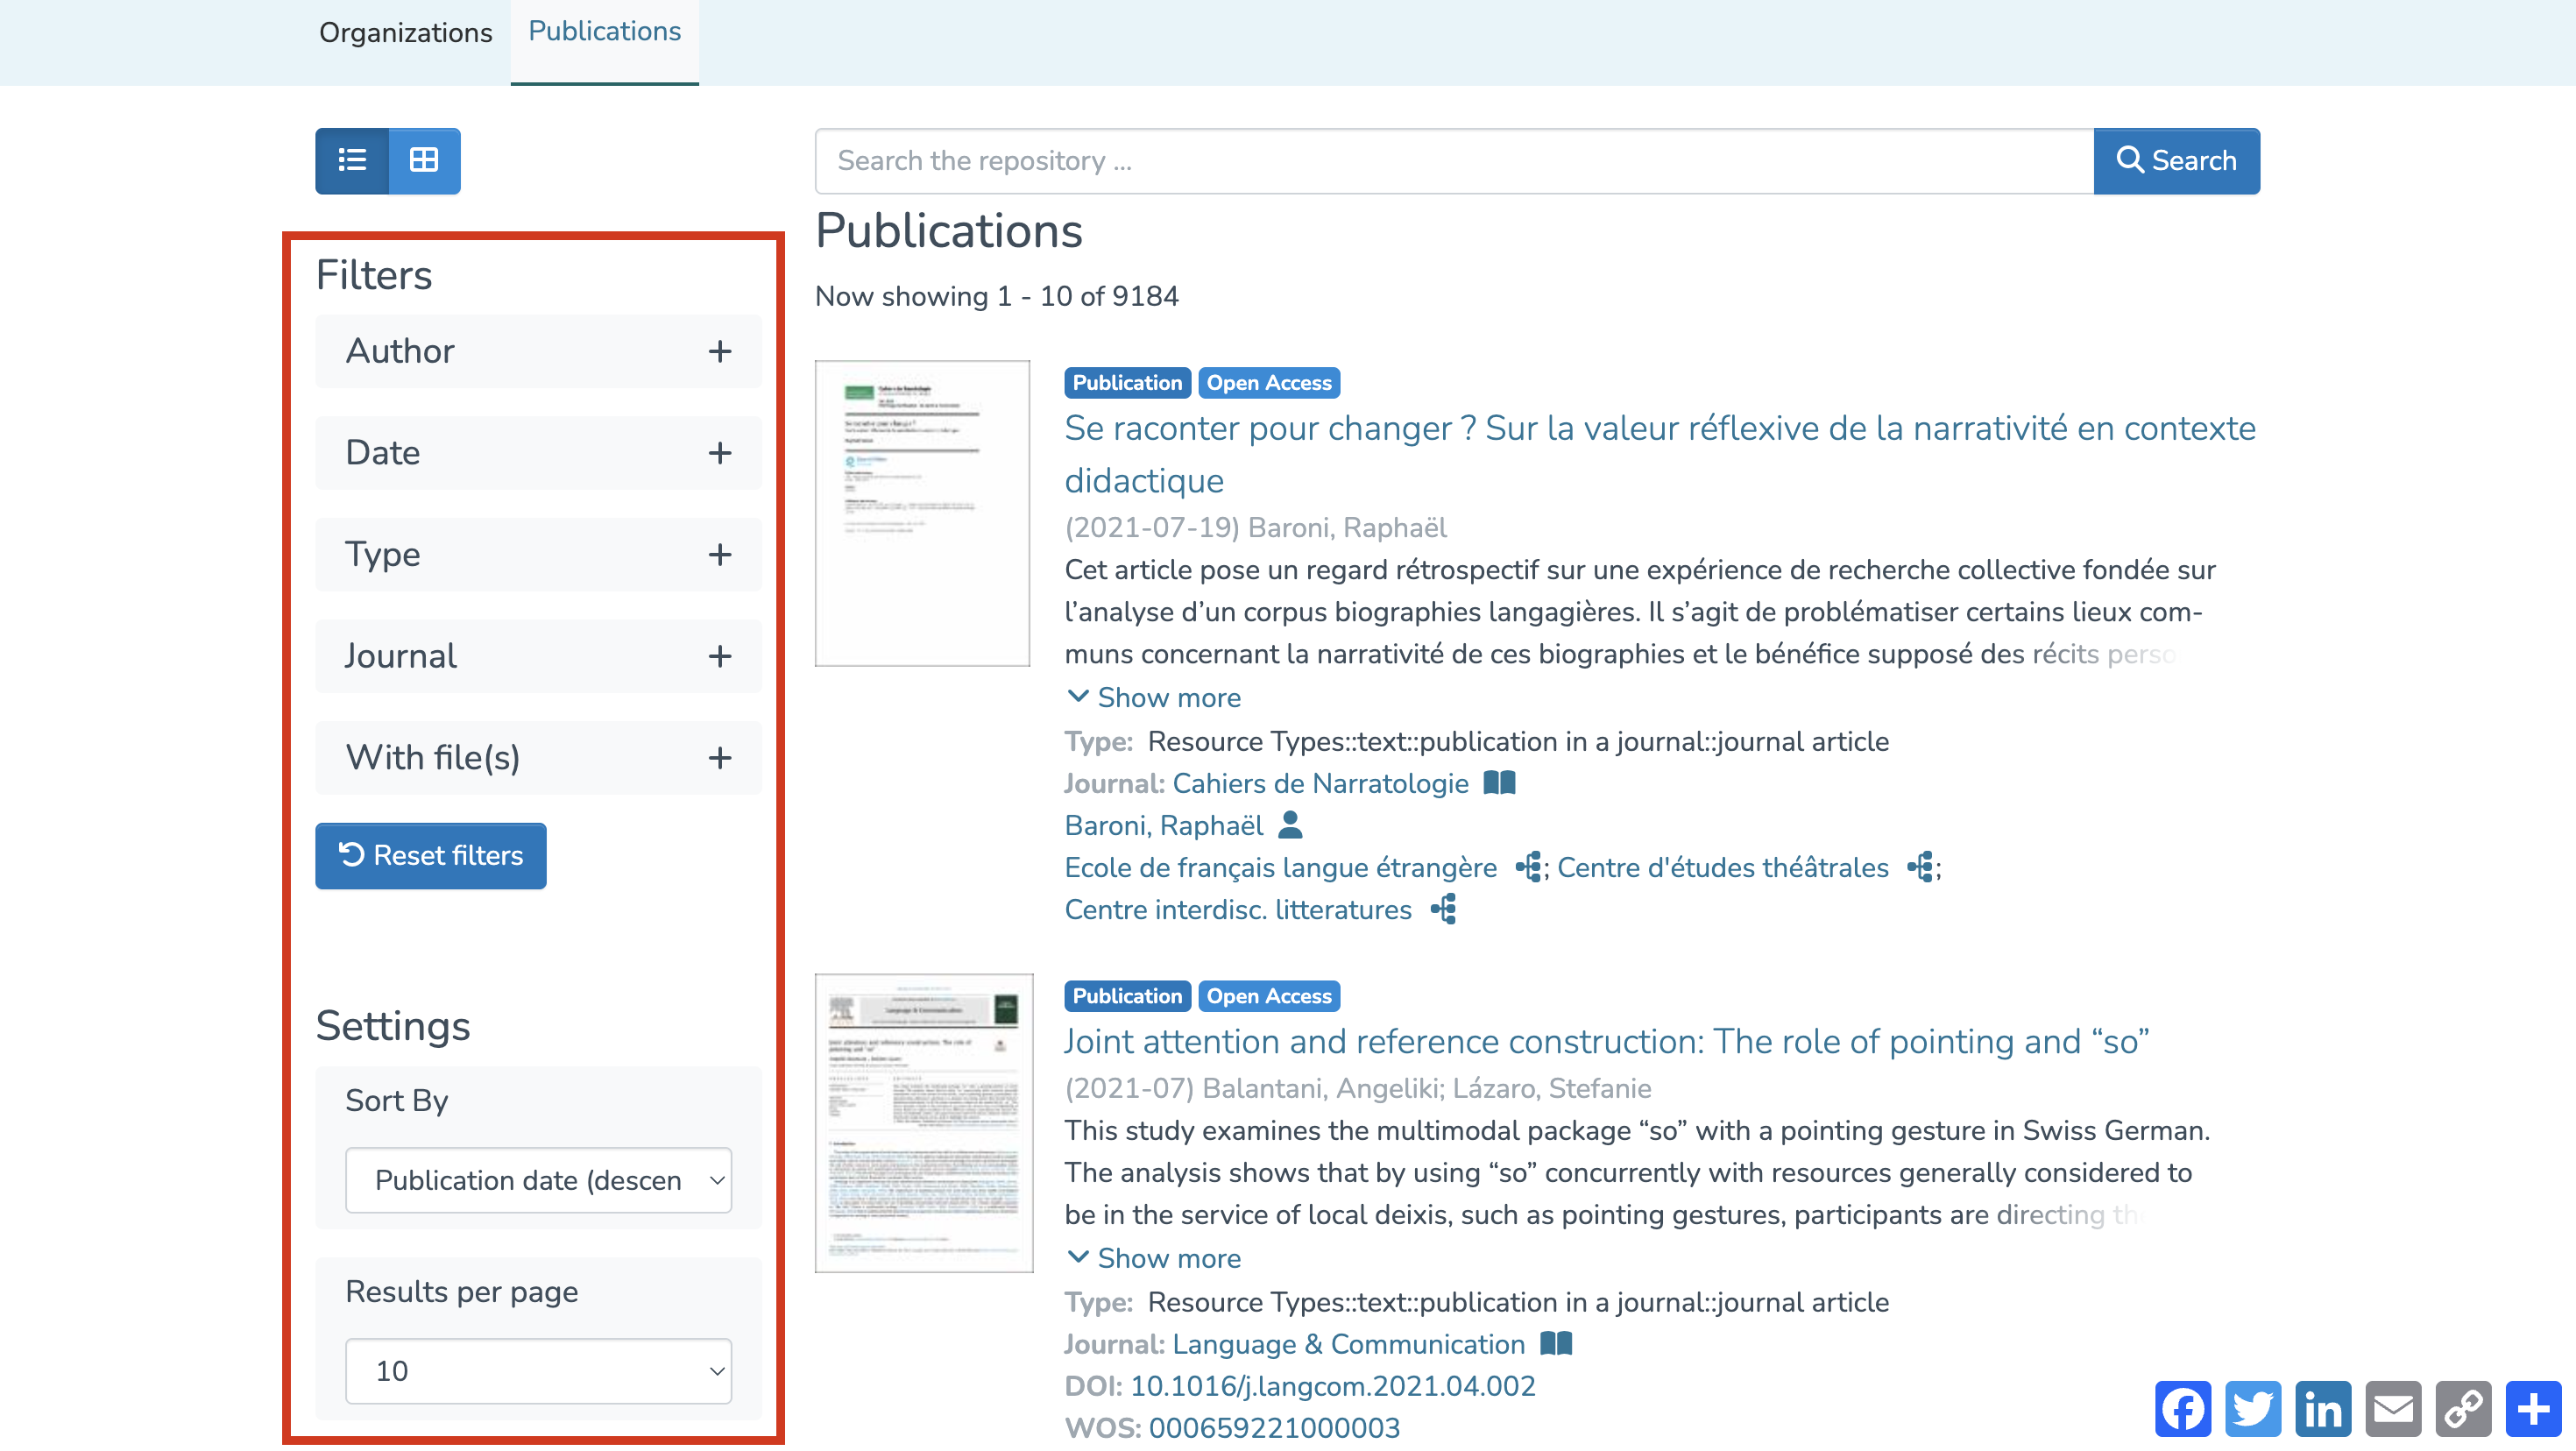Share page on Facebook
Screen dimensions: 2576x1451
pyautogui.click(x=2183, y=1408)
